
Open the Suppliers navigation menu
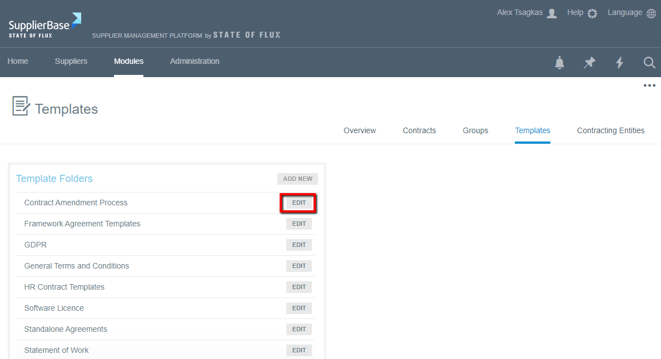tap(71, 62)
